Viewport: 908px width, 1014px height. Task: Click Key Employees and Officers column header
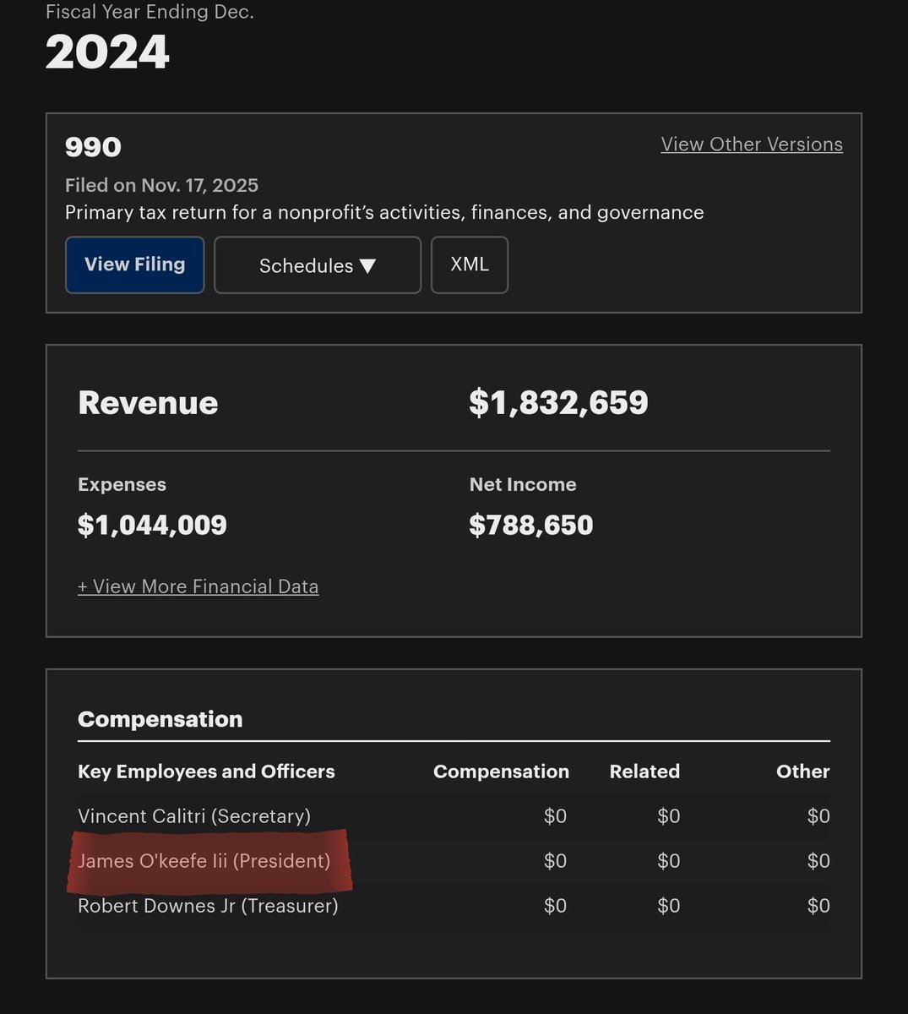[206, 771]
